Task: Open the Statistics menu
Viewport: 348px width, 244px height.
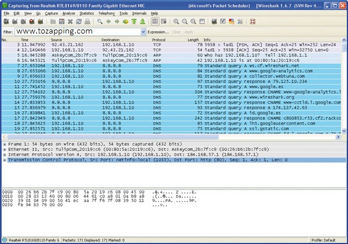Action: [x=86, y=13]
